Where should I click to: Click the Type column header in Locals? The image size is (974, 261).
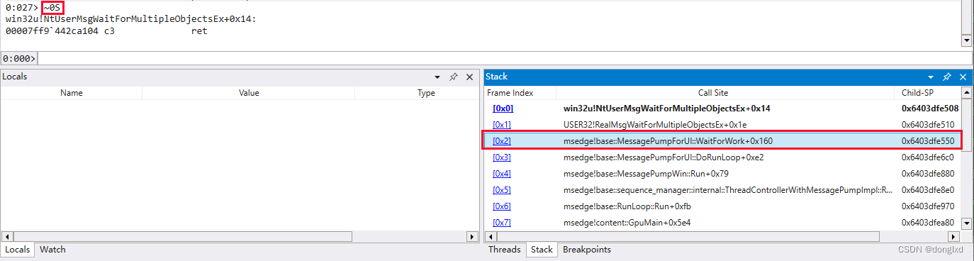click(426, 93)
